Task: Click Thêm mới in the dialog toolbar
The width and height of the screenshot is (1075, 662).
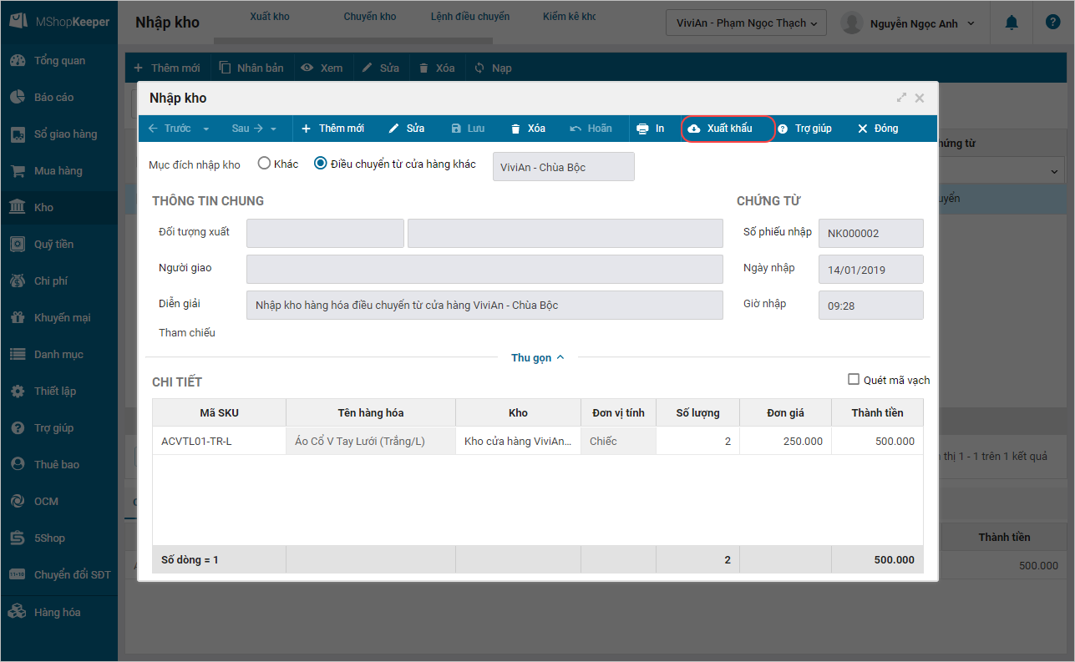Action: coord(332,129)
